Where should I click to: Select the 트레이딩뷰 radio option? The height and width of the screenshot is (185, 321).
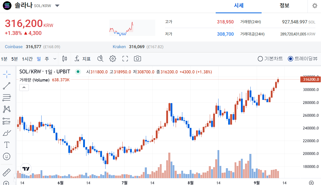click(303, 59)
